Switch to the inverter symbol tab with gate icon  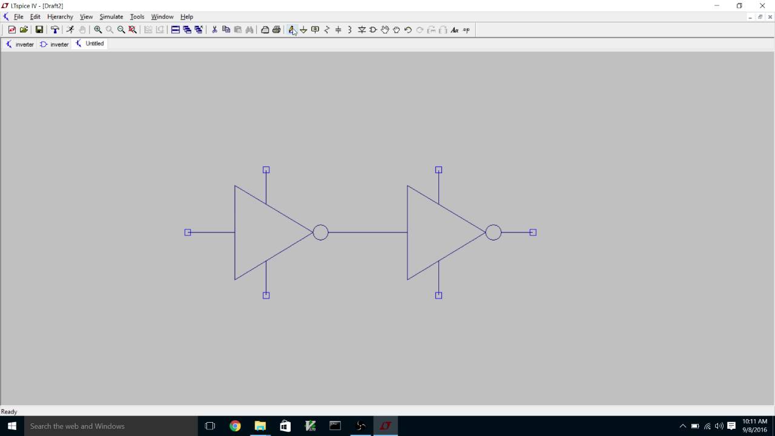[x=54, y=44]
